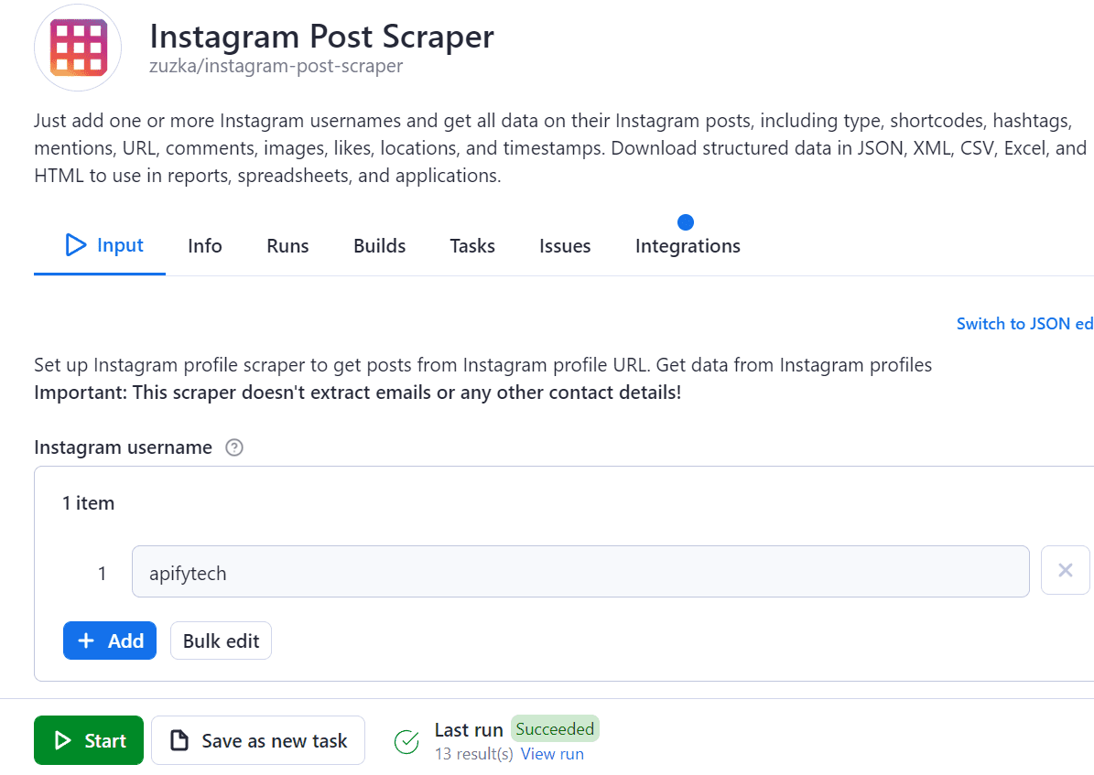1094x775 pixels.
Task: Start the Instagram Post Scraper run
Action: (x=88, y=740)
